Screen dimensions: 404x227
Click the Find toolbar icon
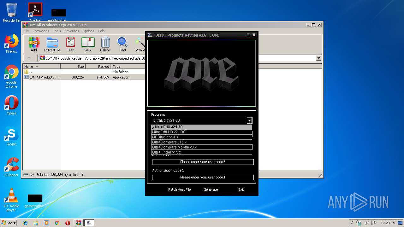(x=122, y=44)
